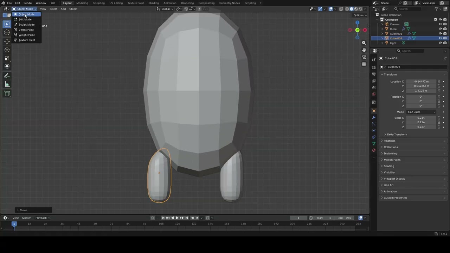The image size is (450, 253).
Task: Hide Cube.001 in viewport via eye icon
Action: tap(440, 34)
